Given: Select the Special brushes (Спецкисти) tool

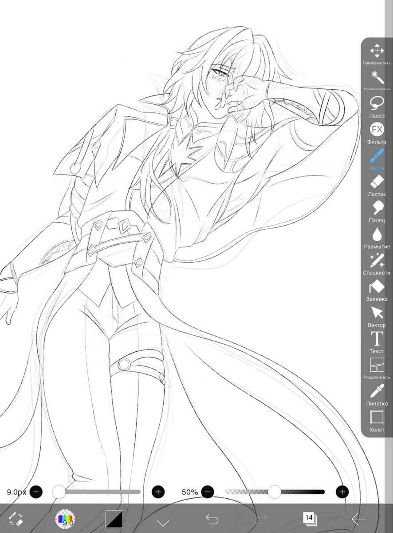Looking at the screenshot, I should pyautogui.click(x=377, y=264).
